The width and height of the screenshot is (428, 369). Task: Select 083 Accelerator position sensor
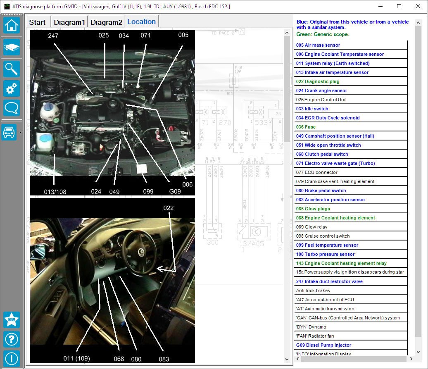(350, 200)
